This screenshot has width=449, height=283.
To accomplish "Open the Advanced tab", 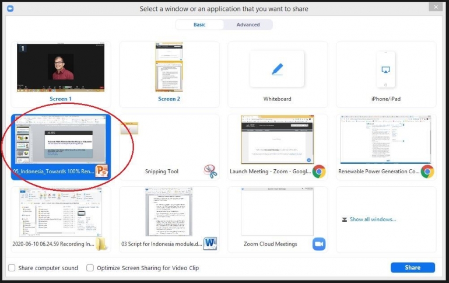I will pos(248,25).
